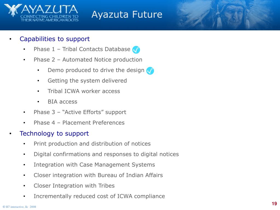Select Phase 3 – Active Efforts support
The image size is (280, 210).
(80, 112)
